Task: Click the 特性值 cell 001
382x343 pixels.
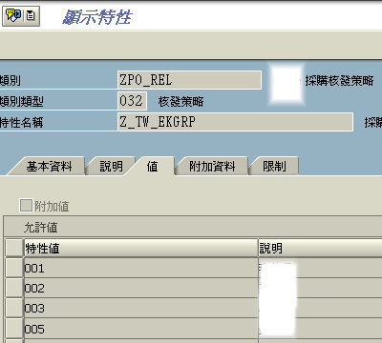Action: coord(140,269)
